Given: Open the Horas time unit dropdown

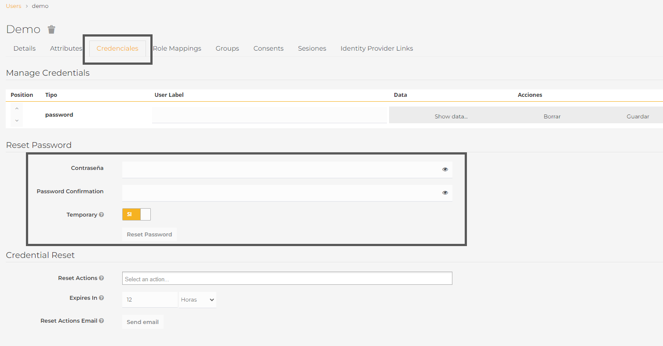Looking at the screenshot, I should pos(197,300).
